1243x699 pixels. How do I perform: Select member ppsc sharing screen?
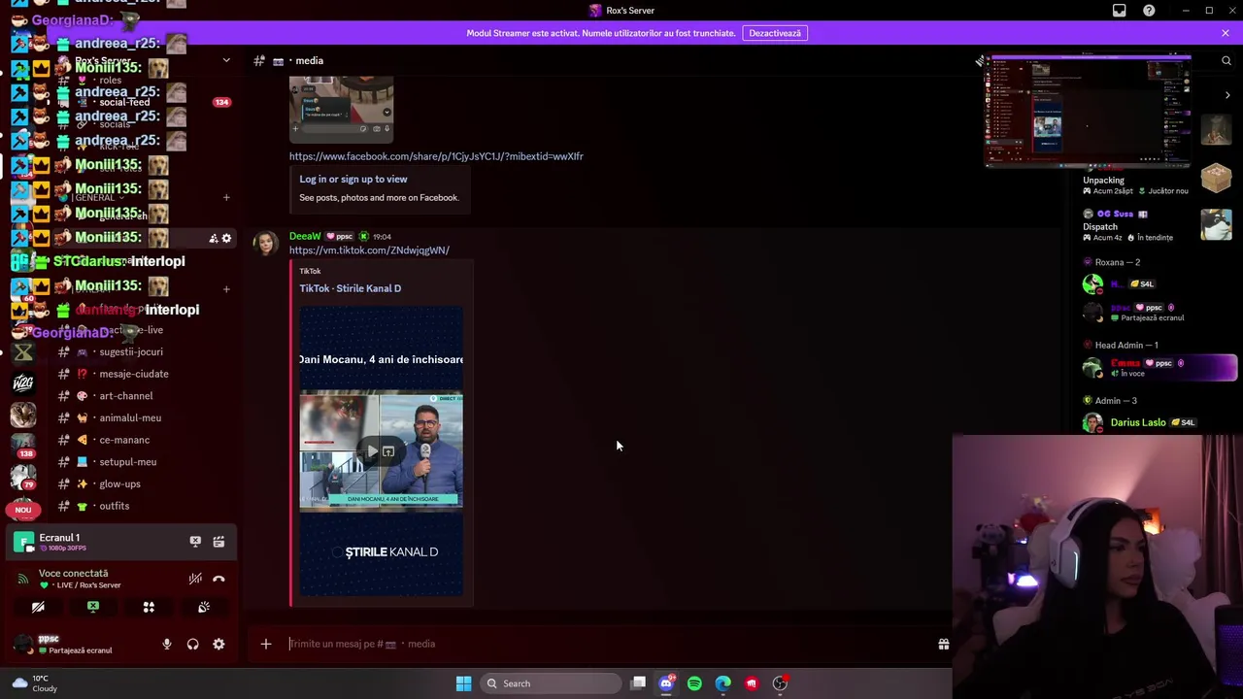[x=1158, y=312]
